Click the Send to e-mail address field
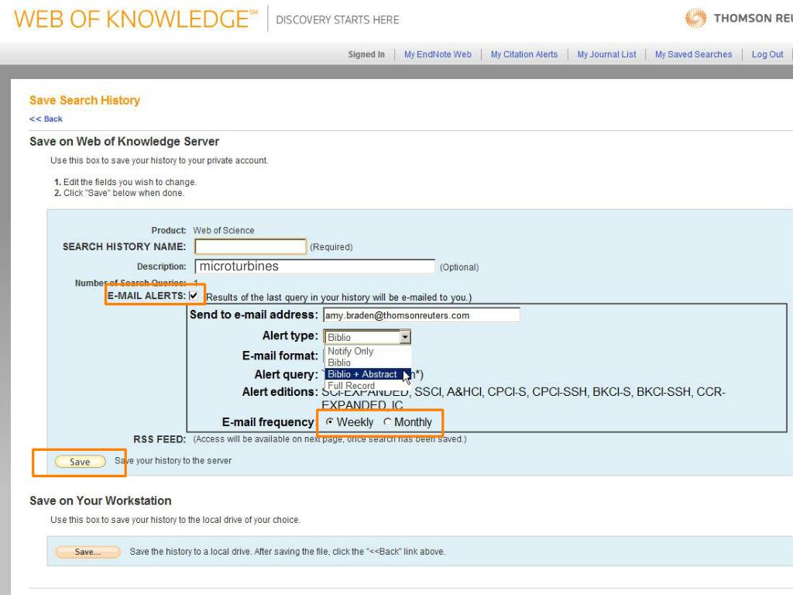Viewport: 793px width, 595px height. 421,315
